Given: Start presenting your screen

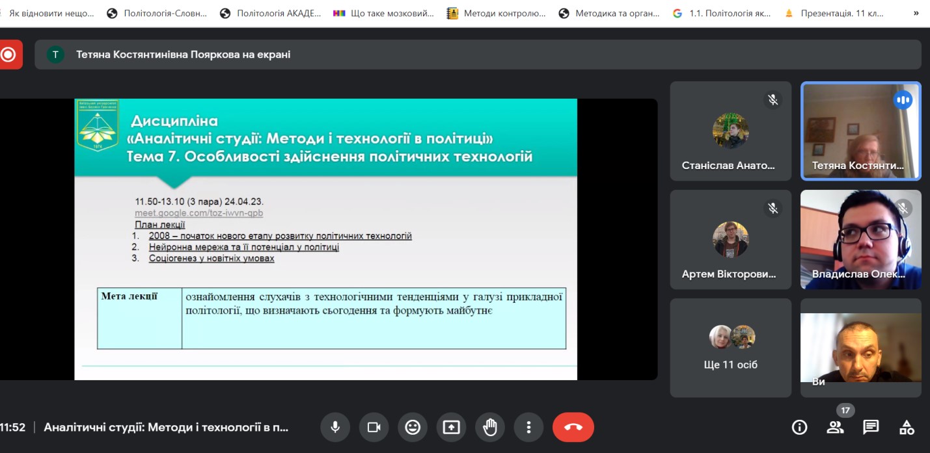Looking at the screenshot, I should click(x=451, y=427).
